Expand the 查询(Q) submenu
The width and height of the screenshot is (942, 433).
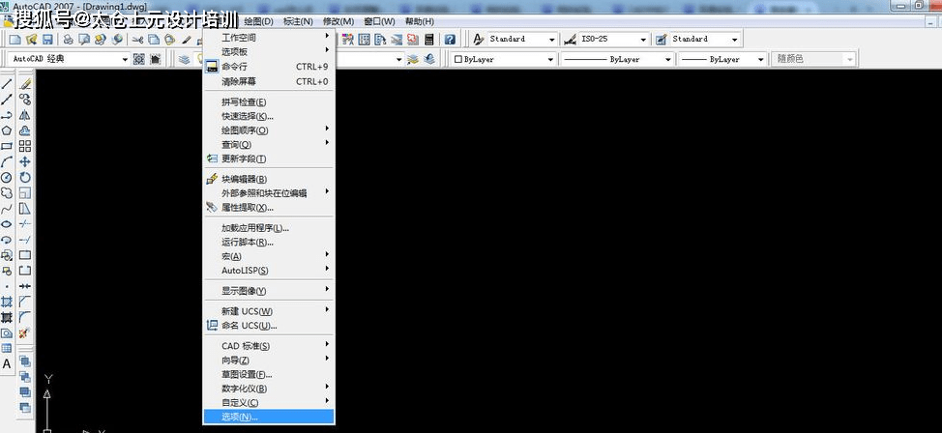(x=269, y=145)
